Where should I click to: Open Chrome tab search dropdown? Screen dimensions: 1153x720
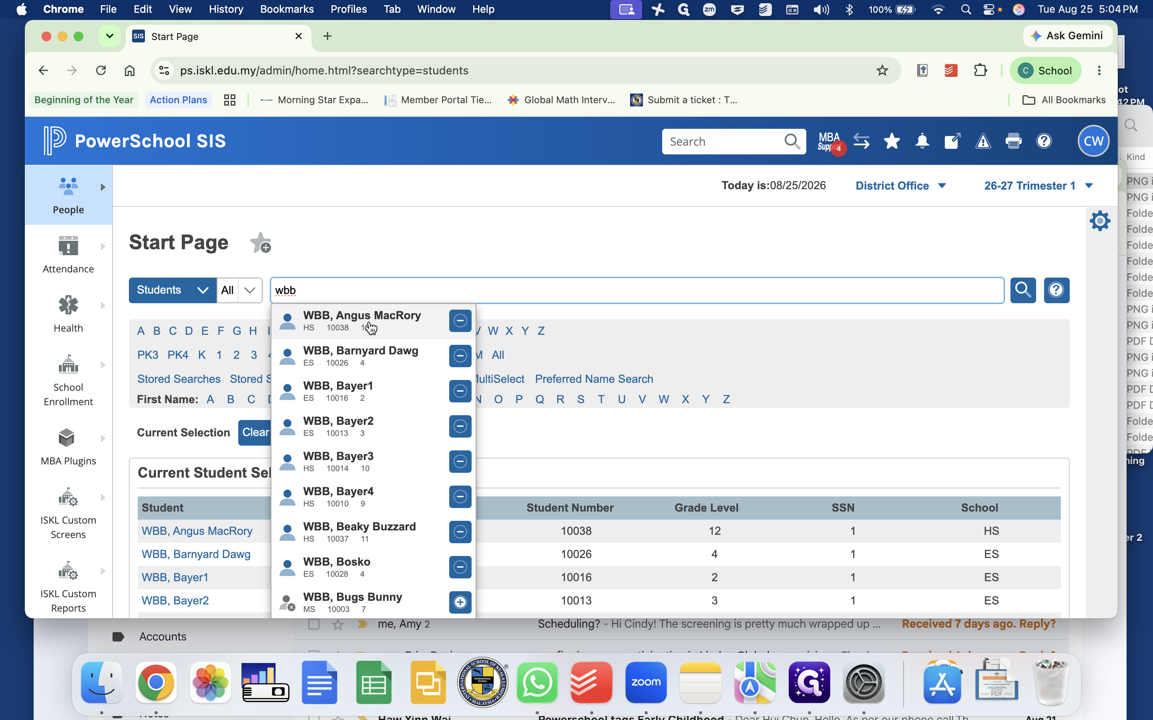(109, 36)
